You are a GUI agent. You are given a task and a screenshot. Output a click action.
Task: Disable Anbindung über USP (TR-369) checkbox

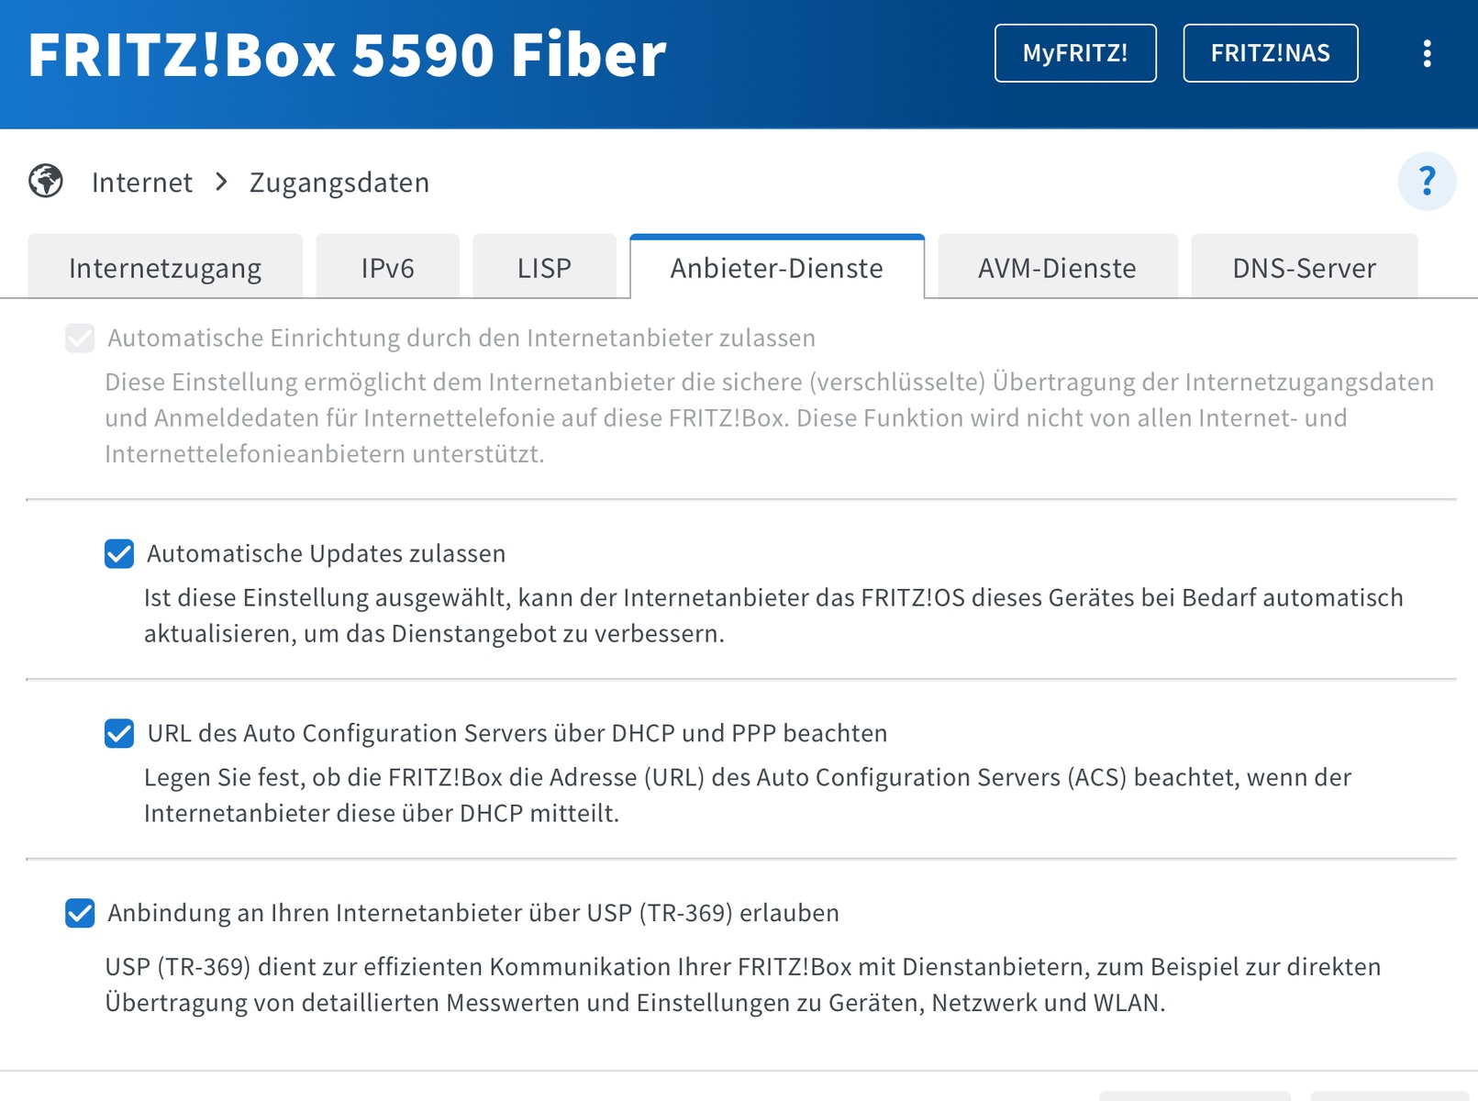80,913
